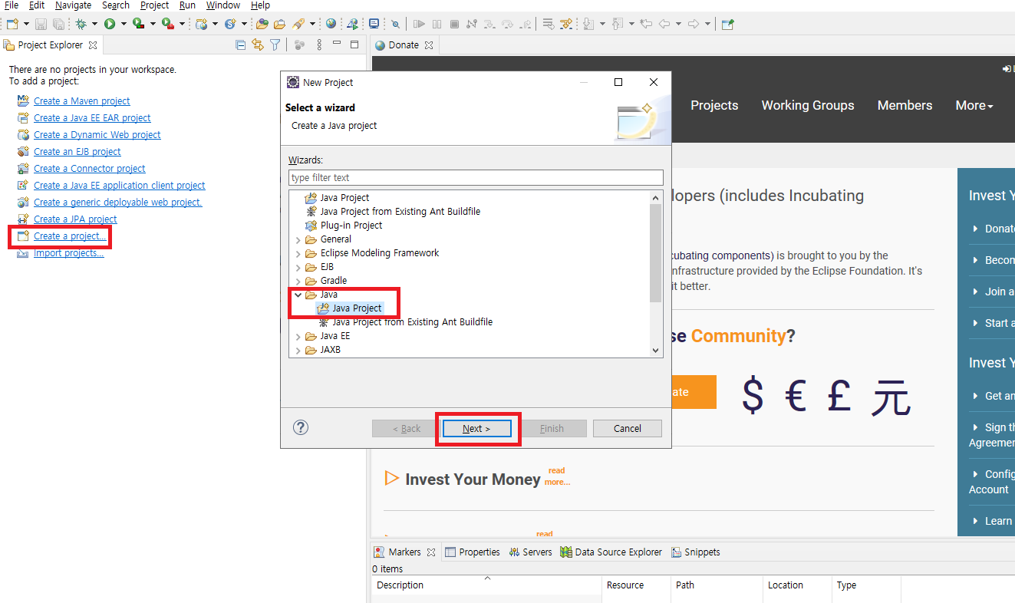The width and height of the screenshot is (1015, 603).
Task: Expand the General wizard folder
Action: [x=298, y=239]
